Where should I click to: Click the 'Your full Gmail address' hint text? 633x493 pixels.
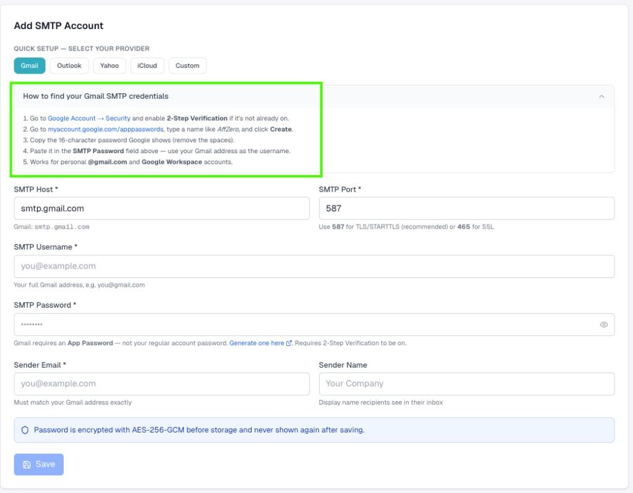[79, 285]
